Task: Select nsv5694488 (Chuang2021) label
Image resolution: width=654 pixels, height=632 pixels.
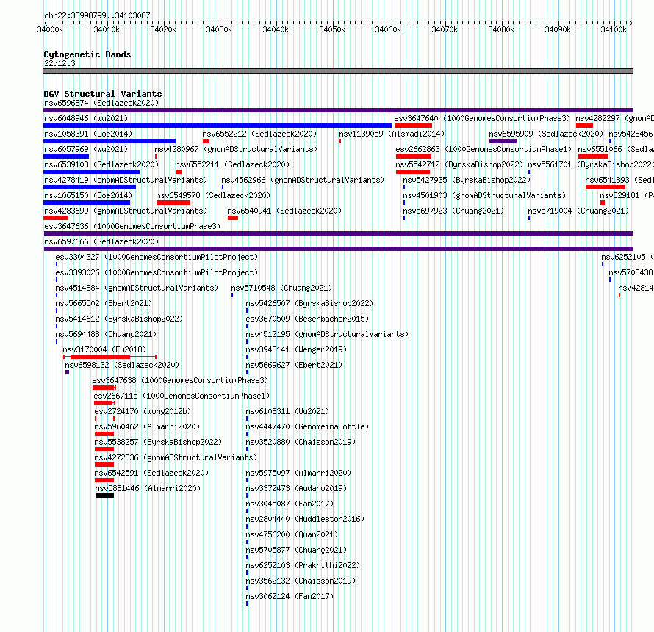Action: point(106,334)
